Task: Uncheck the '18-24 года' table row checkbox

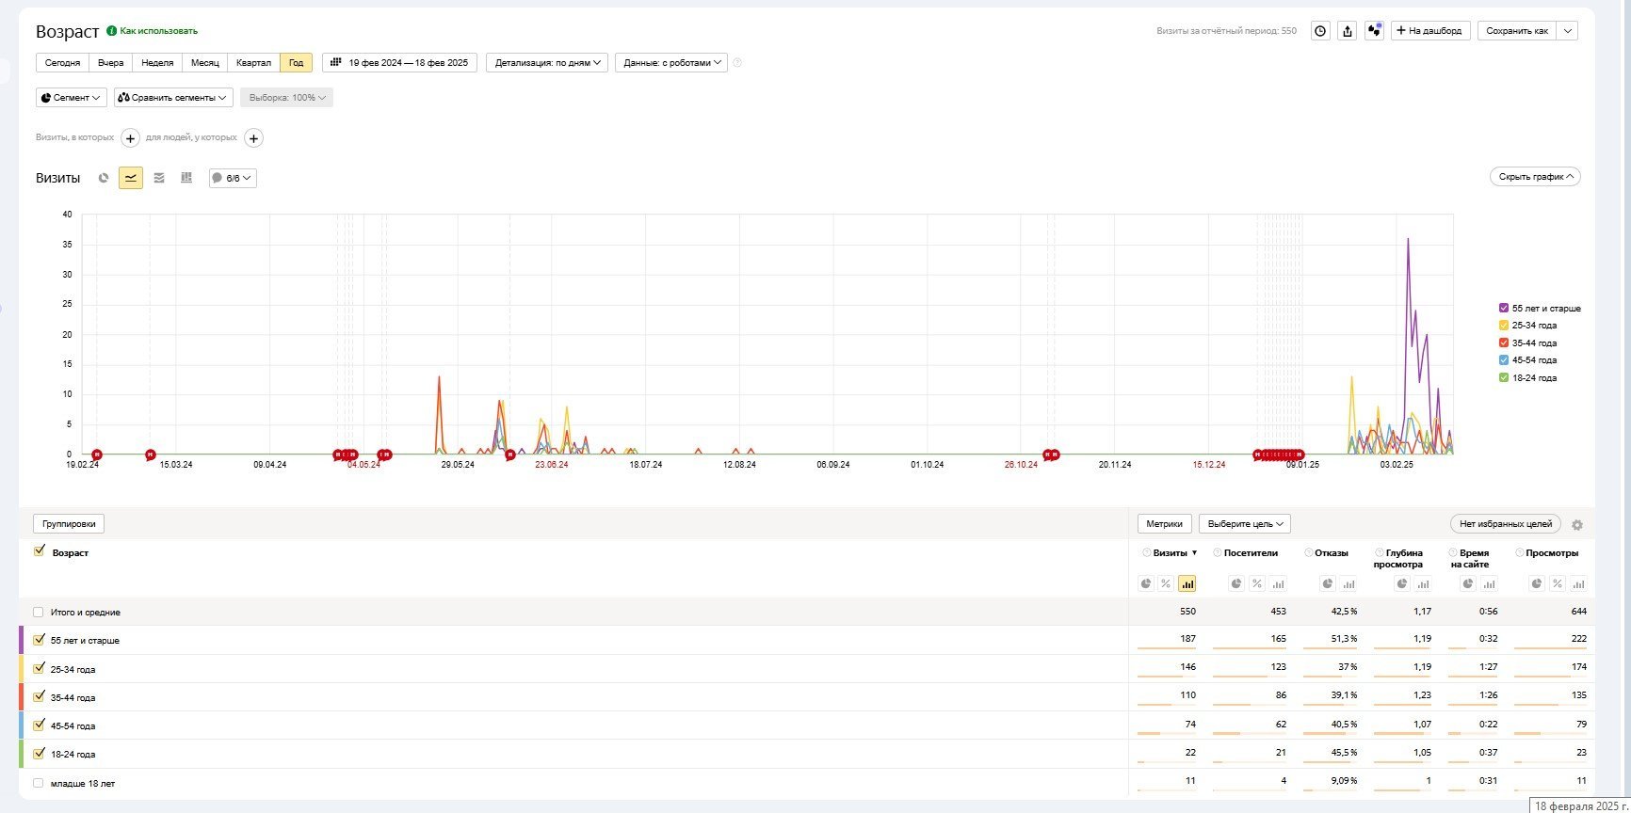Action: tap(39, 753)
